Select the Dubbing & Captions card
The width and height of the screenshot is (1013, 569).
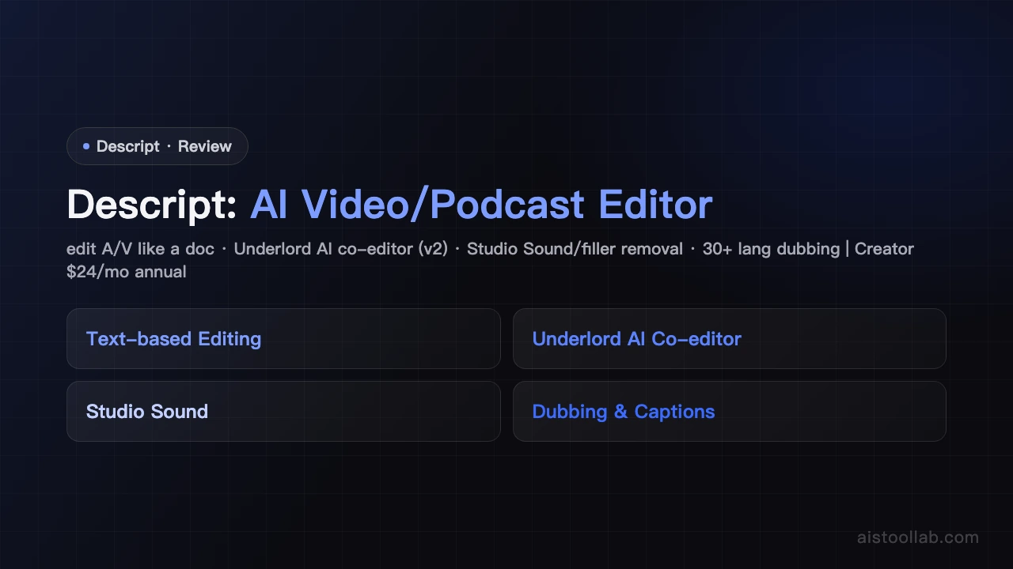tap(730, 411)
